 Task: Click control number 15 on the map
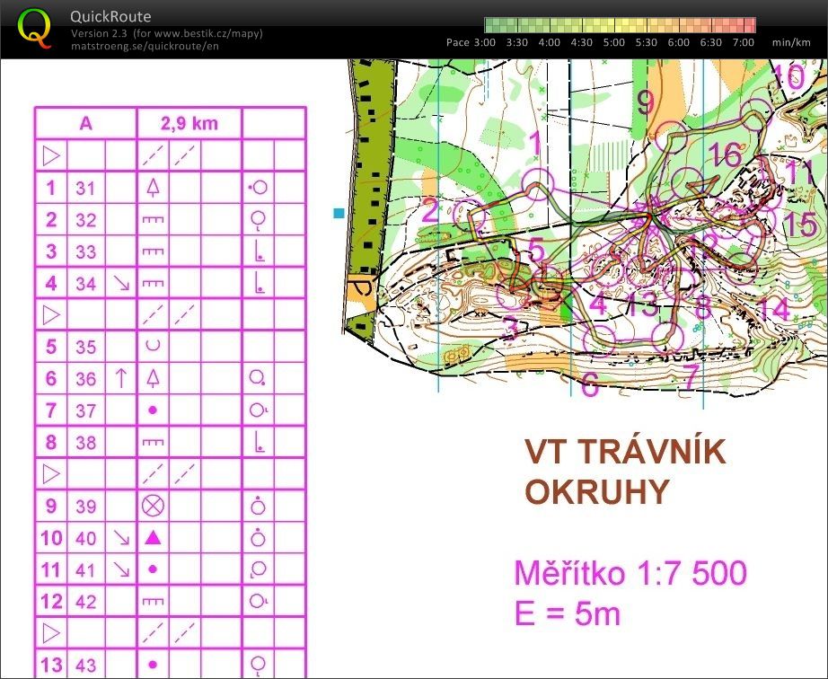[800, 225]
